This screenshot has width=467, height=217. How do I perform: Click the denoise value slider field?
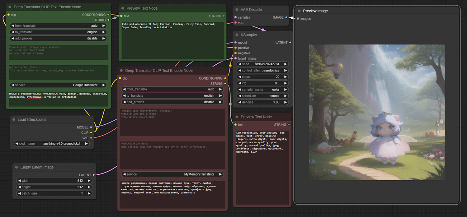click(262, 102)
